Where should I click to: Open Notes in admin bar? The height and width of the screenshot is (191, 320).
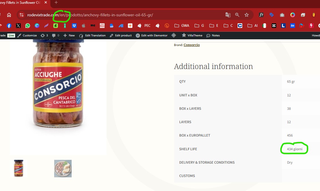click(x=213, y=35)
